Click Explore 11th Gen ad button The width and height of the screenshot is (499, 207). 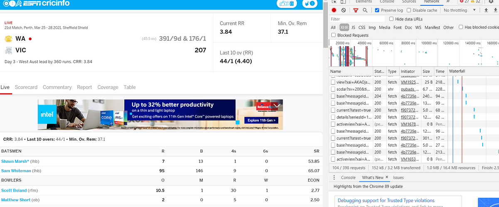tap(261, 120)
